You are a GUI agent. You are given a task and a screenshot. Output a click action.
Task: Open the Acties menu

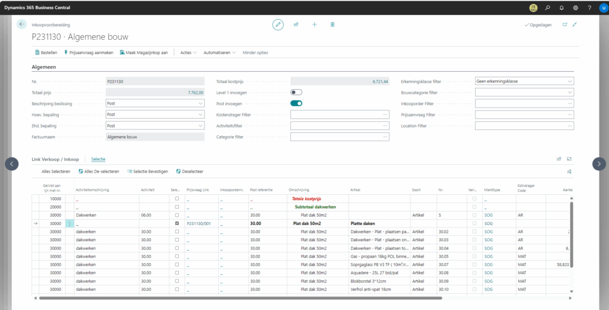point(188,52)
